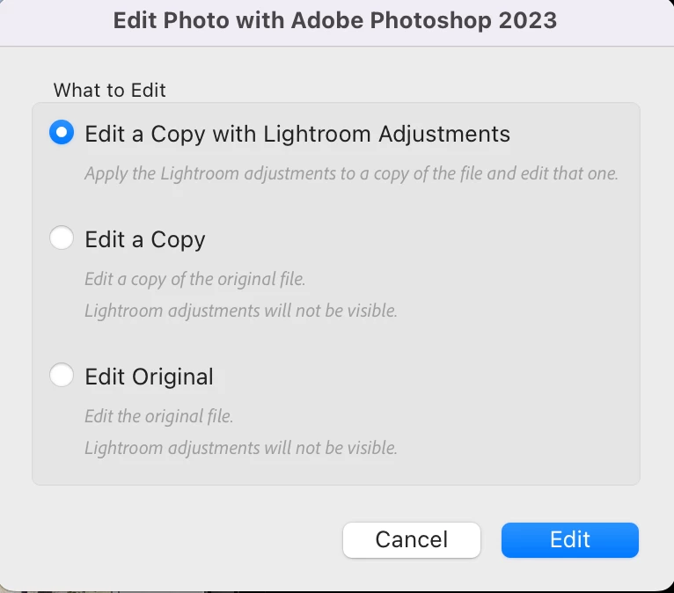Click the Edit a Copy with Lightroom Adjustments label
The width and height of the screenshot is (674, 593).
point(297,134)
